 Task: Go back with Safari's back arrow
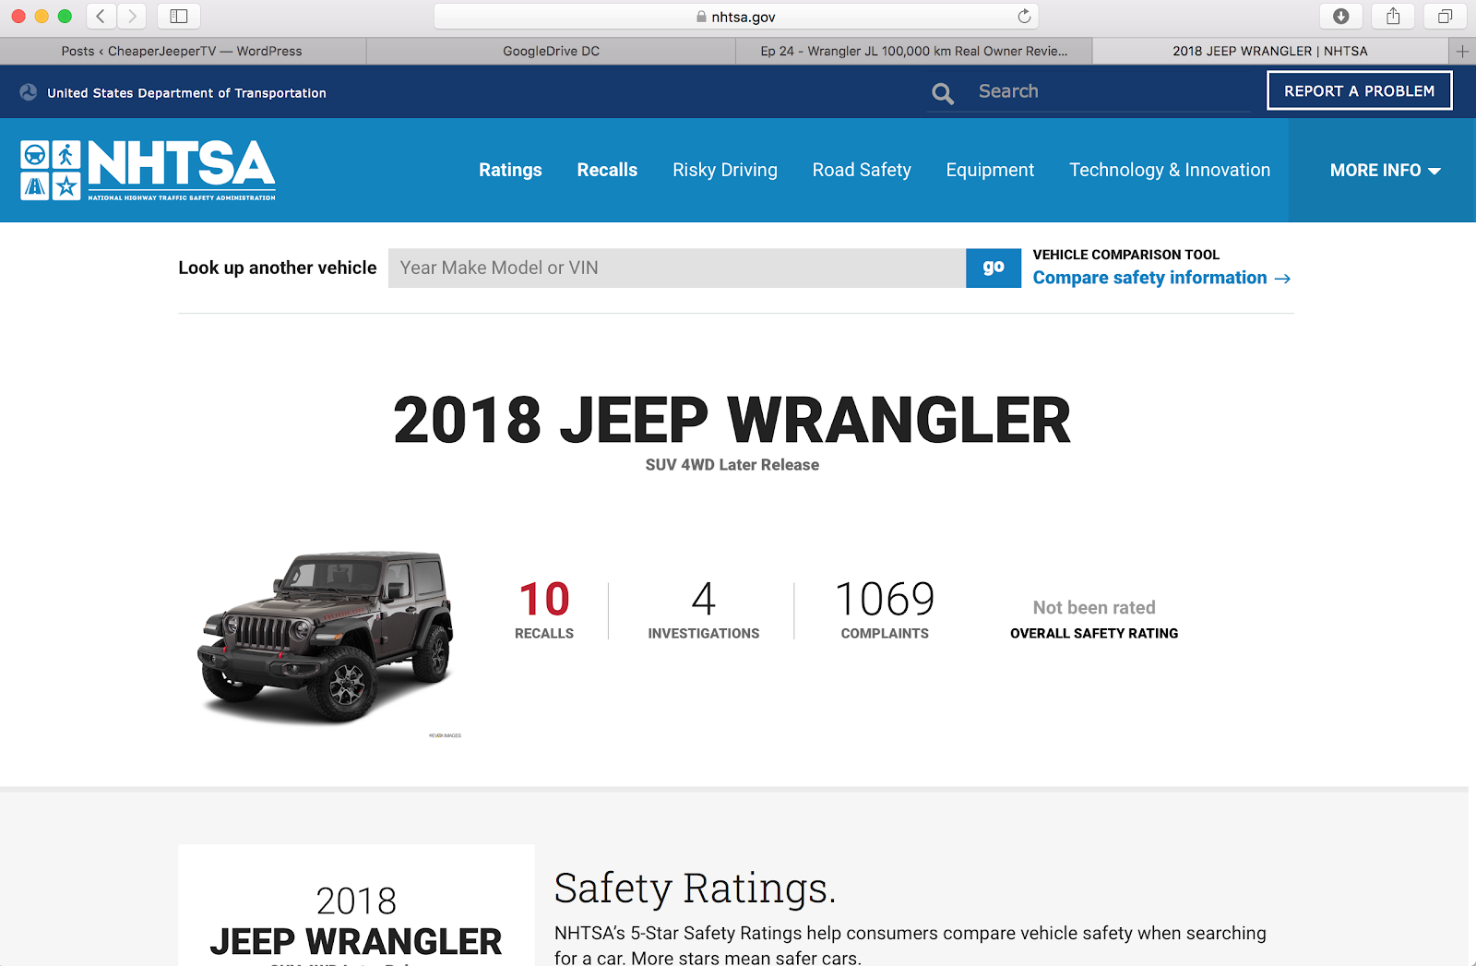101,16
